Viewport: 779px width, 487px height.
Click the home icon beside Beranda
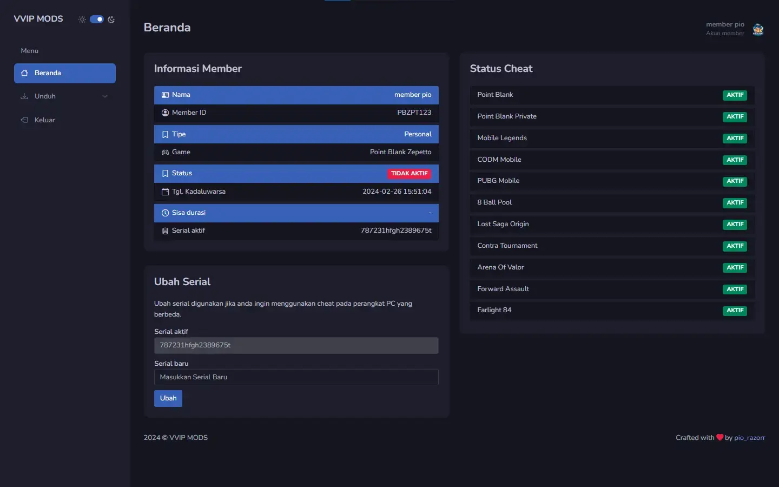24,73
